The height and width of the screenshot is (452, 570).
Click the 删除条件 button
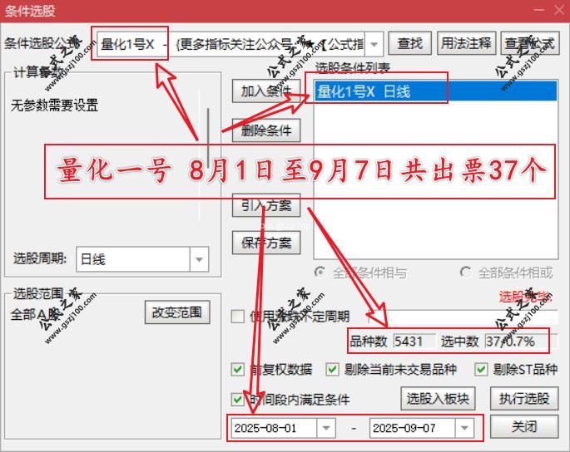tap(266, 130)
